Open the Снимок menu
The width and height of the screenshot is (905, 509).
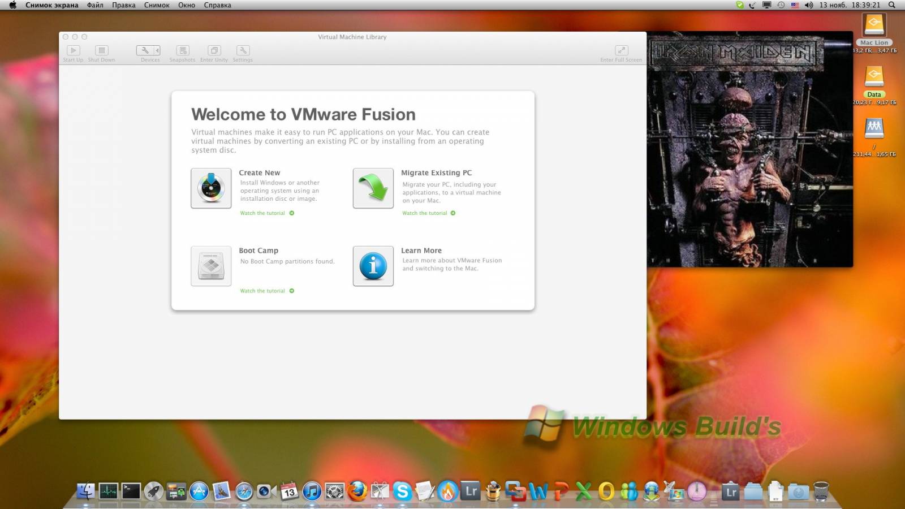pyautogui.click(x=157, y=5)
